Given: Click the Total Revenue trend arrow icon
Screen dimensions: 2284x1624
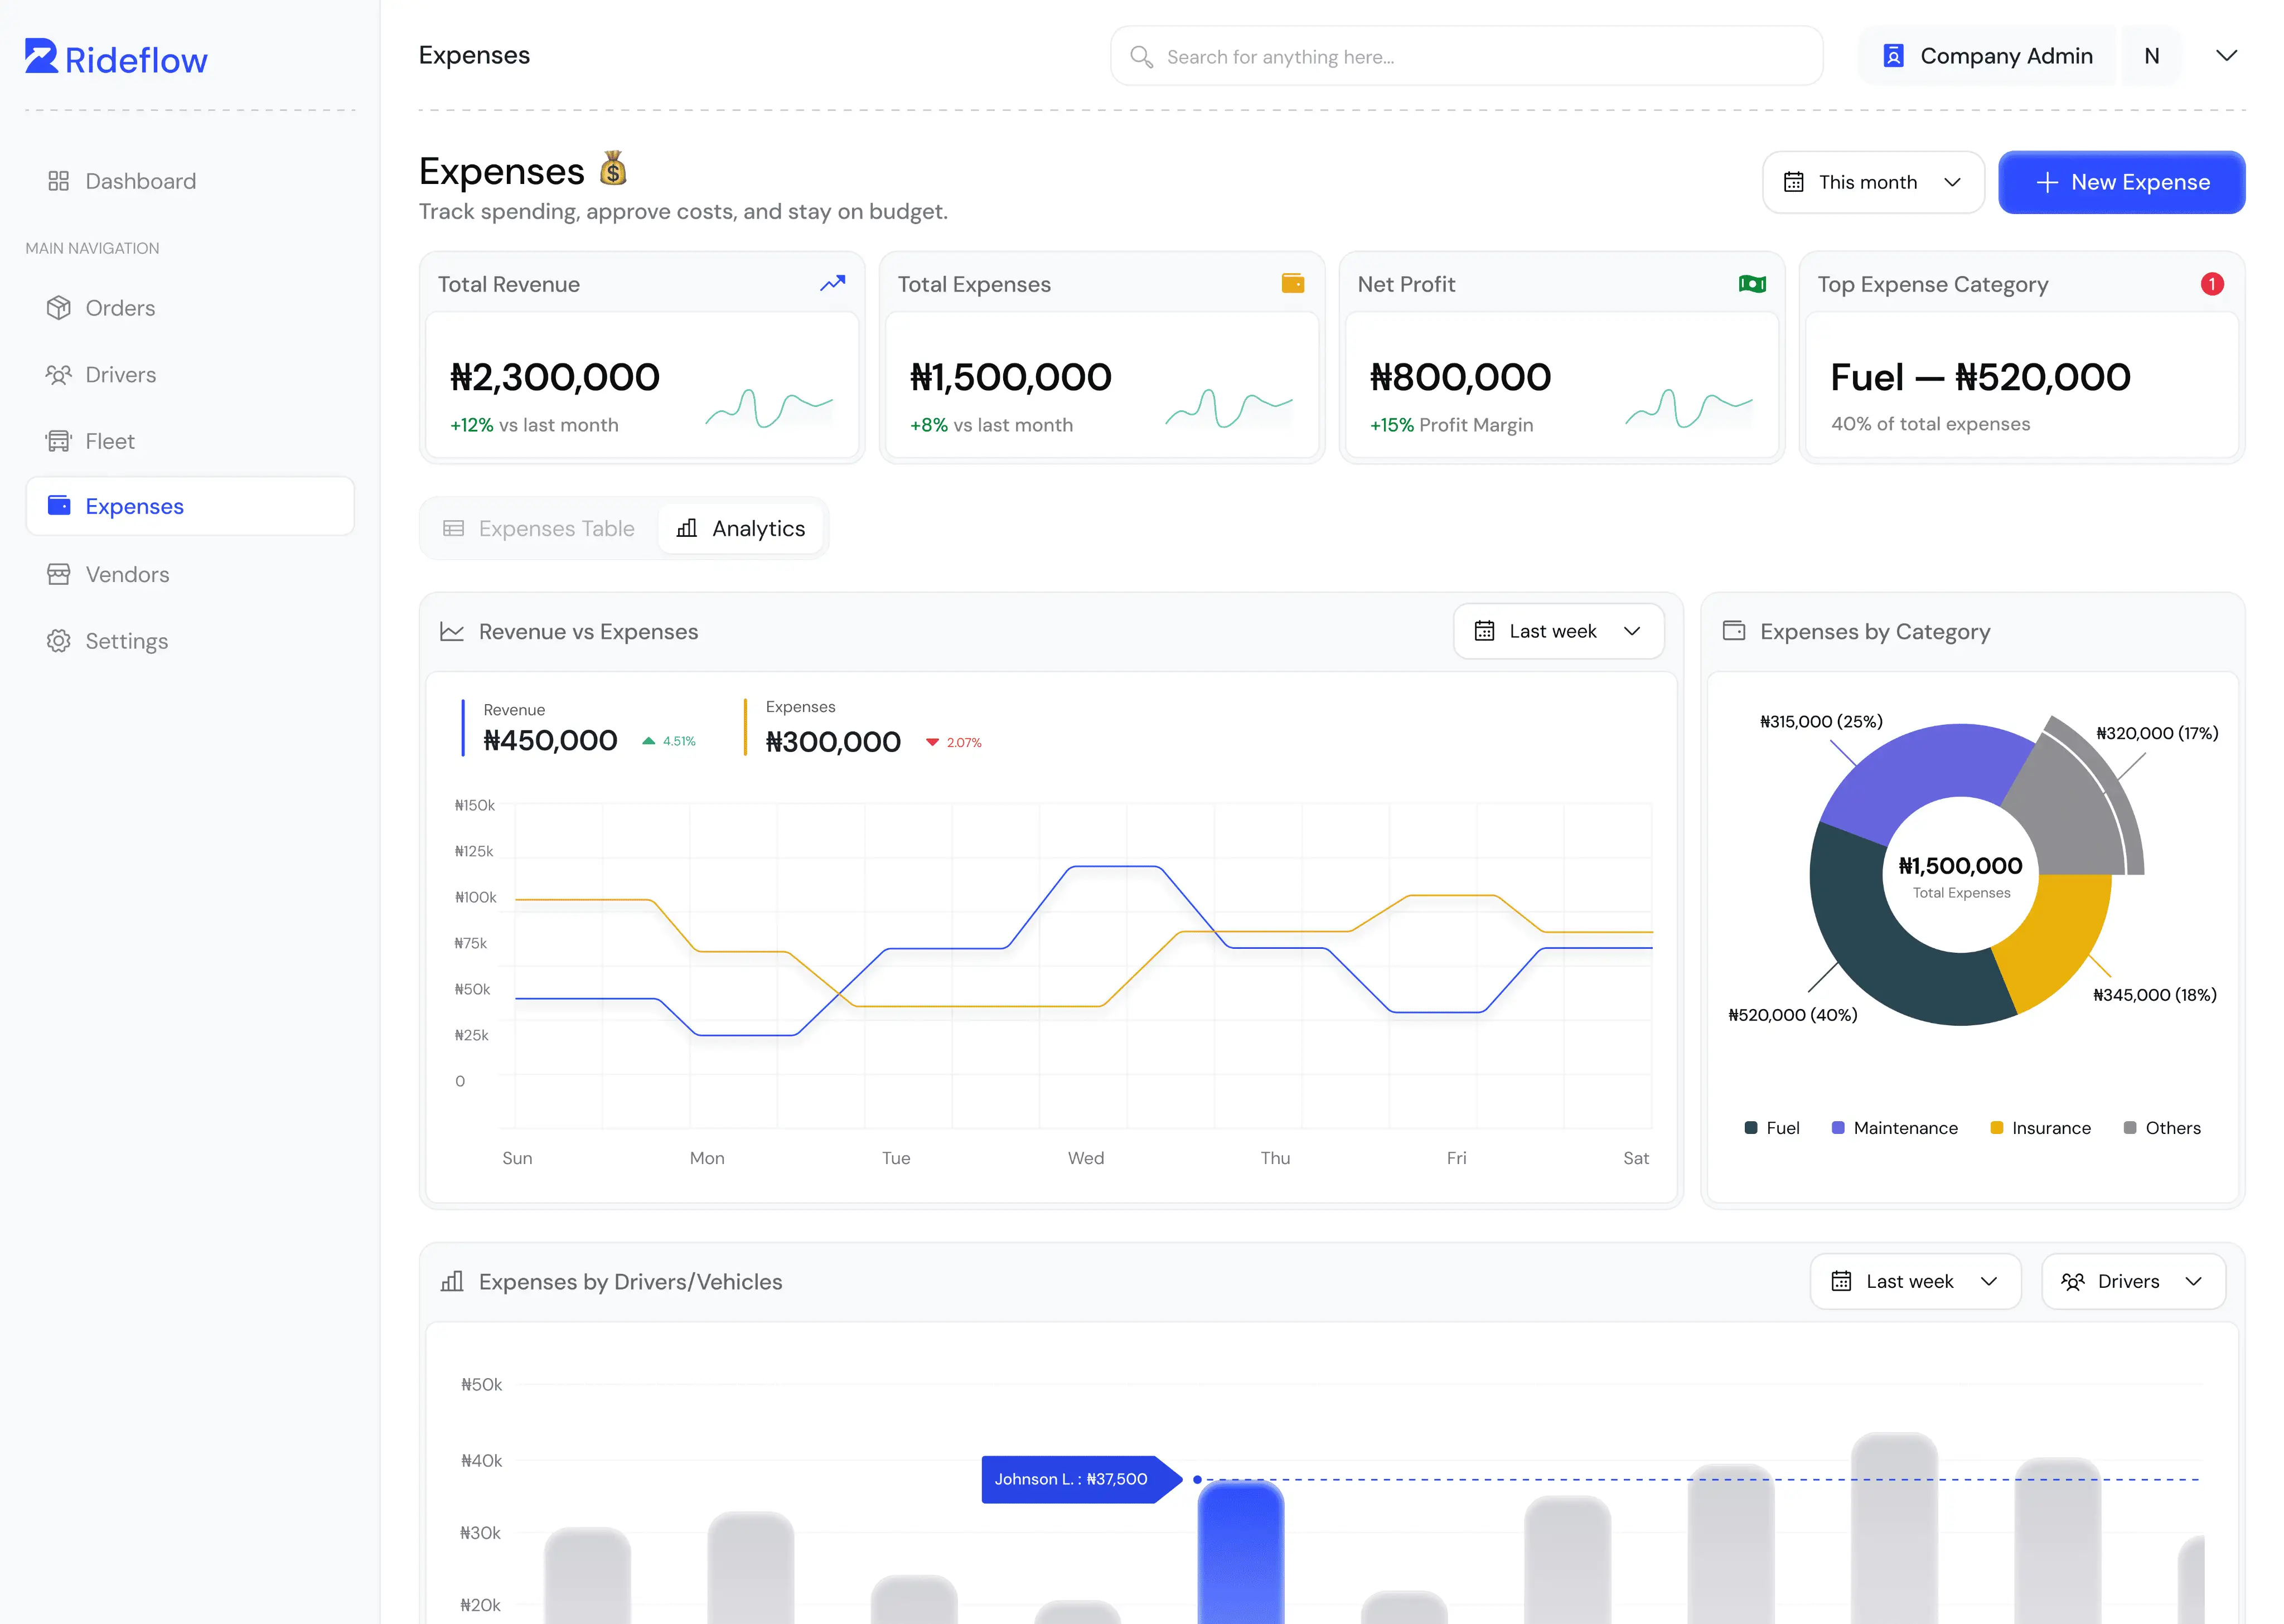Looking at the screenshot, I should [832, 284].
